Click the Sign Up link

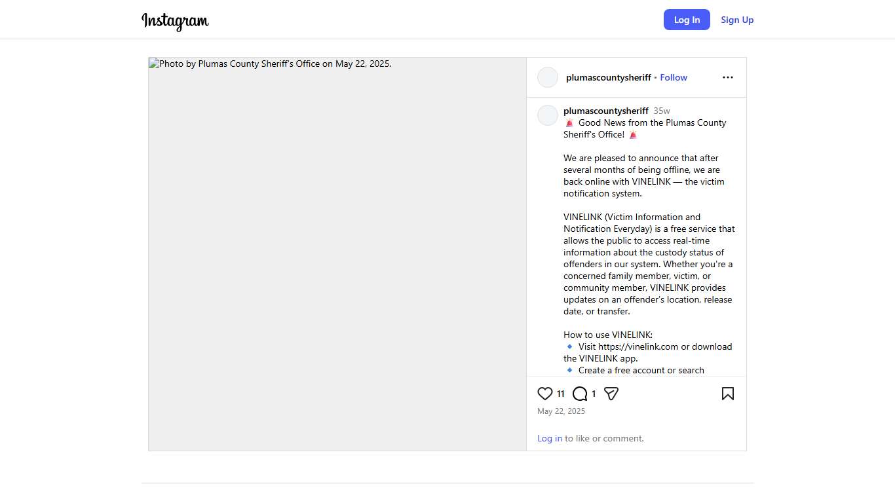[737, 20]
